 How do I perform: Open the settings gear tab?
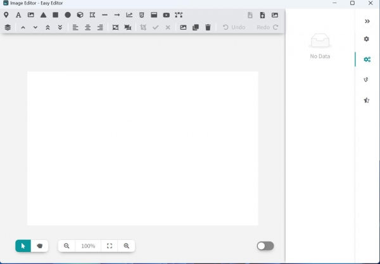point(367,39)
